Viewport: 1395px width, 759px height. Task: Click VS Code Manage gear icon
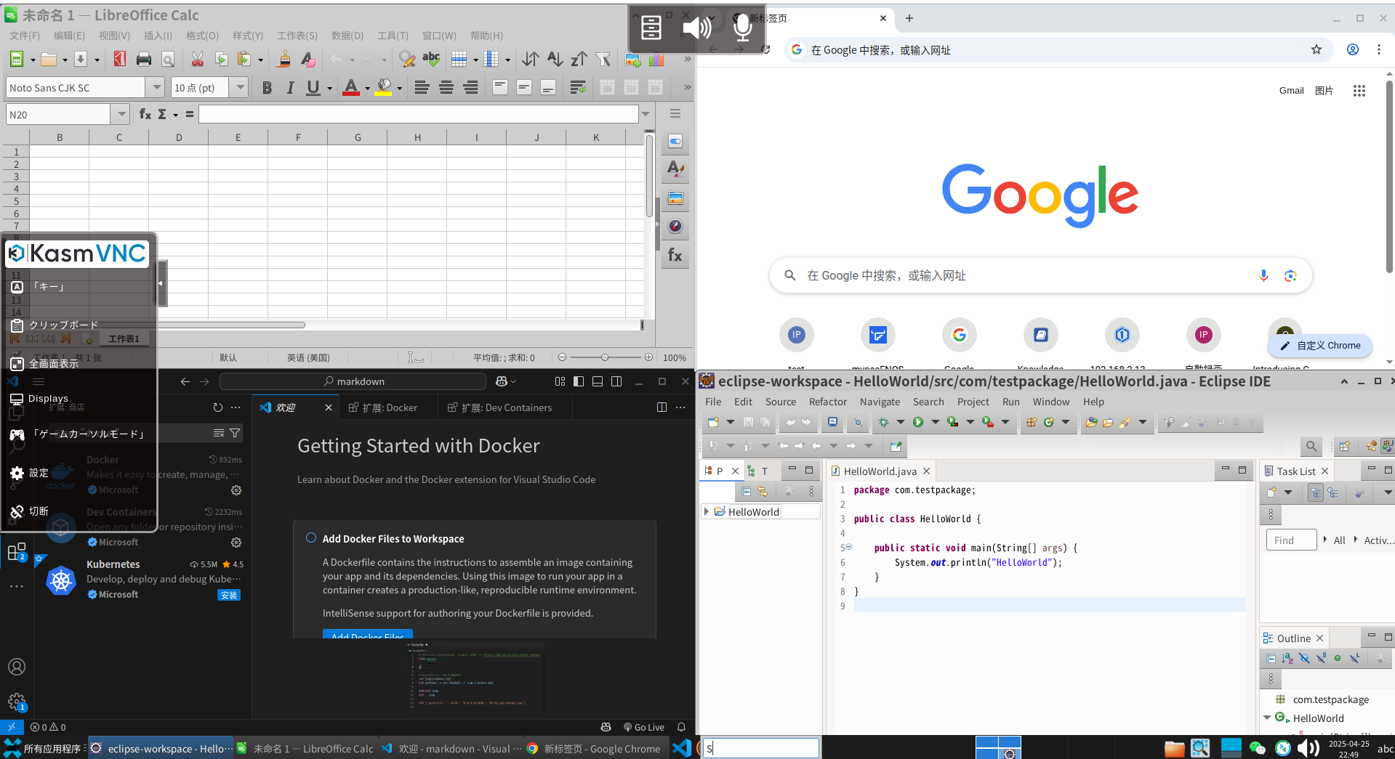pyautogui.click(x=17, y=702)
